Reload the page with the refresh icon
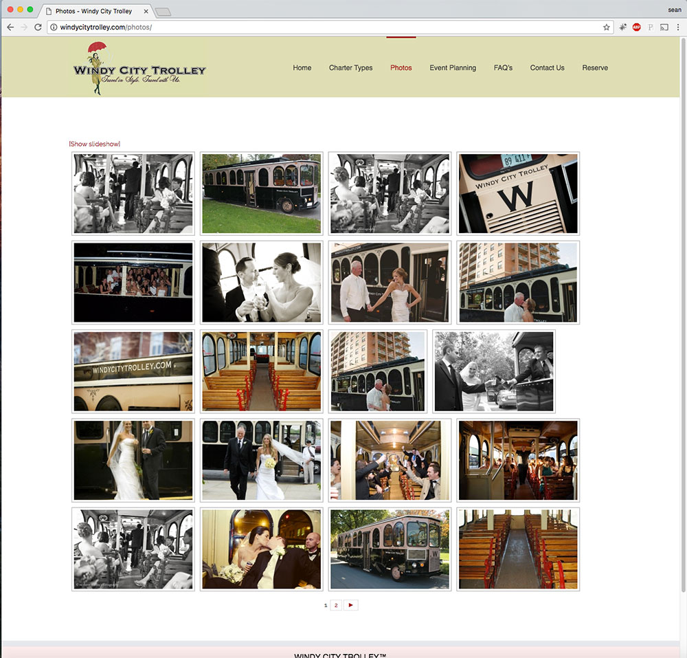Screen dimensions: 687x658 (x=38, y=28)
